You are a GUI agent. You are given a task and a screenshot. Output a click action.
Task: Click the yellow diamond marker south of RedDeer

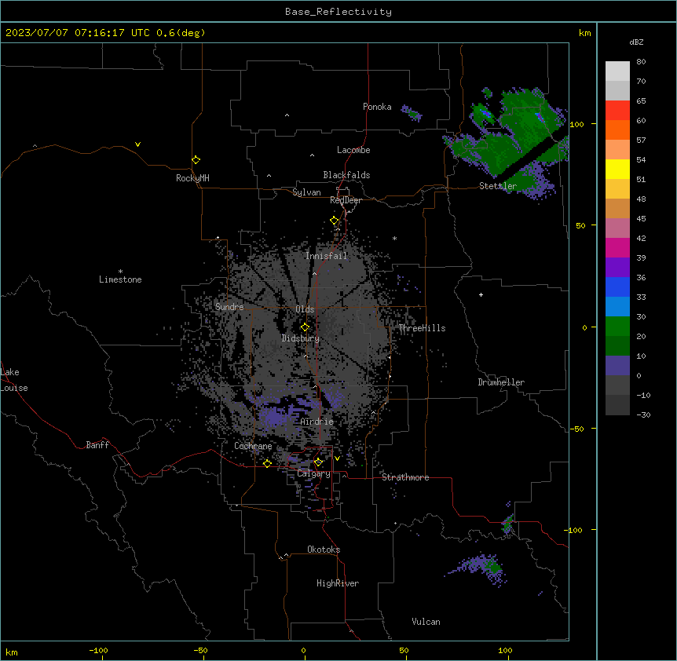(x=335, y=221)
